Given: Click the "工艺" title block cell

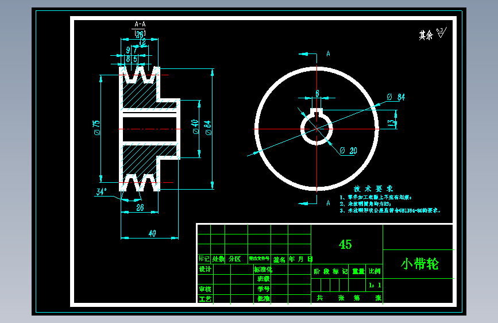Looking at the screenshot, I should coord(205,299).
